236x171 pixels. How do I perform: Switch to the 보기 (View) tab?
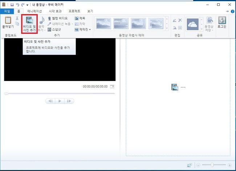point(90,11)
